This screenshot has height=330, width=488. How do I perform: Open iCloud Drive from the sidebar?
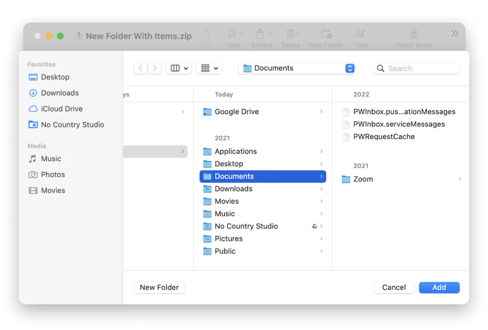(62, 109)
